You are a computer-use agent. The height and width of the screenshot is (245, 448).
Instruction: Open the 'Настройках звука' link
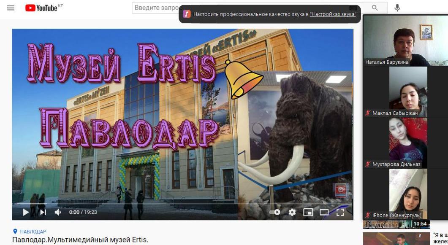[333, 14]
